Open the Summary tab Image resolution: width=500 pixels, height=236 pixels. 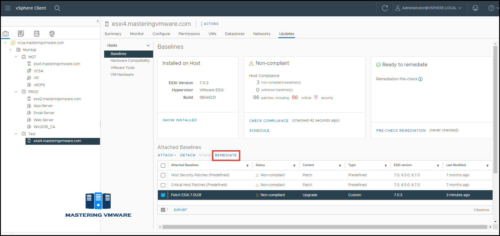click(113, 34)
